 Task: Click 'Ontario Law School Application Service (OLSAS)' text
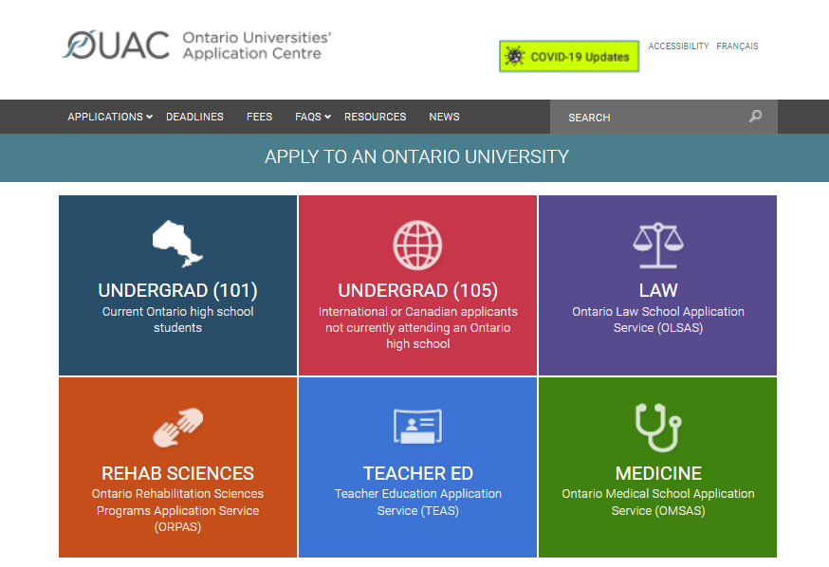click(658, 320)
